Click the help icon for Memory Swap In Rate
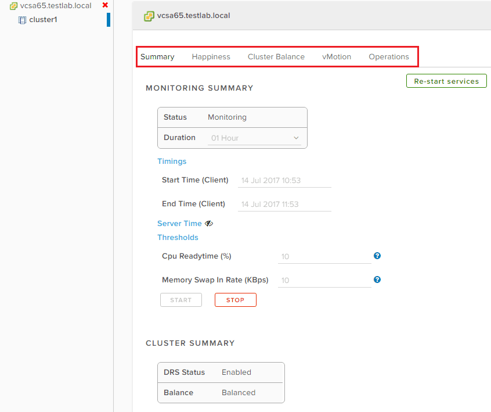Viewport: 491px width, 412px height. pos(377,280)
